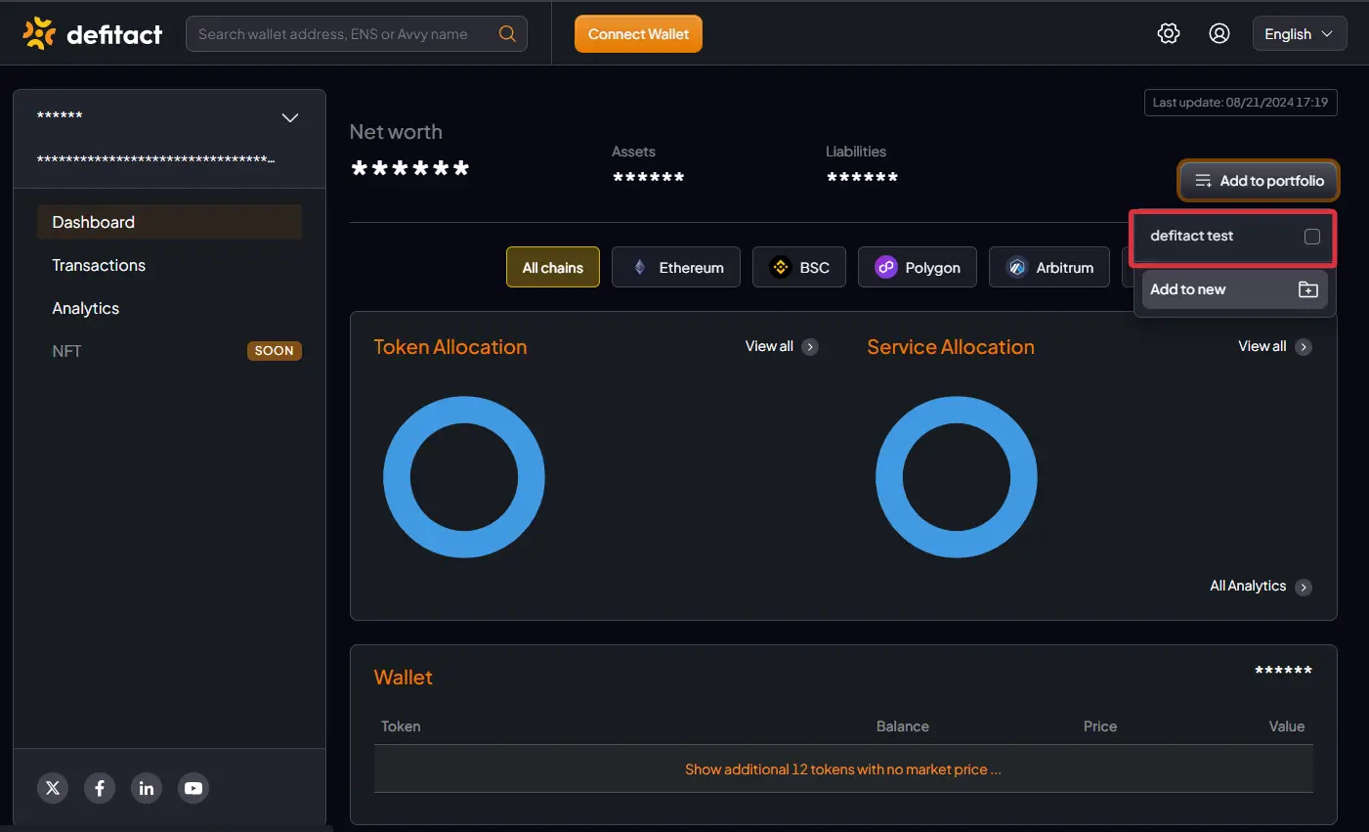Screen dimensions: 1369x832
Task: Open the X (Twitter) social link
Action: (53, 788)
